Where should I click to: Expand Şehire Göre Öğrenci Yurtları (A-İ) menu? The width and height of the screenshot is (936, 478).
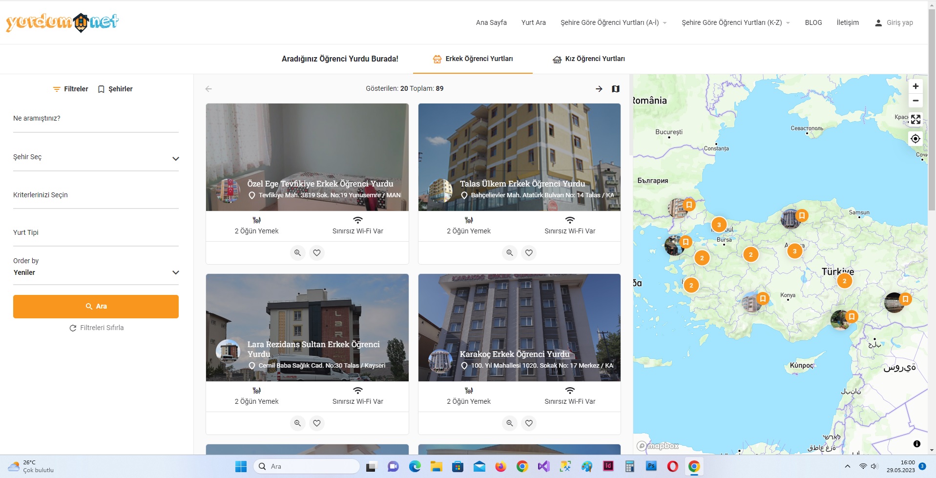point(614,22)
